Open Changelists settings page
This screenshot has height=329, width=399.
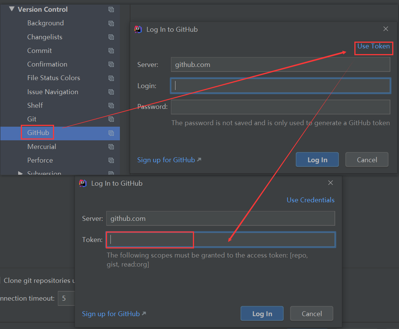point(45,37)
